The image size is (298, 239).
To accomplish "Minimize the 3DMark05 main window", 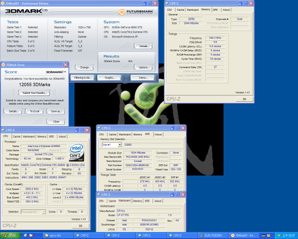I will coord(145,3).
